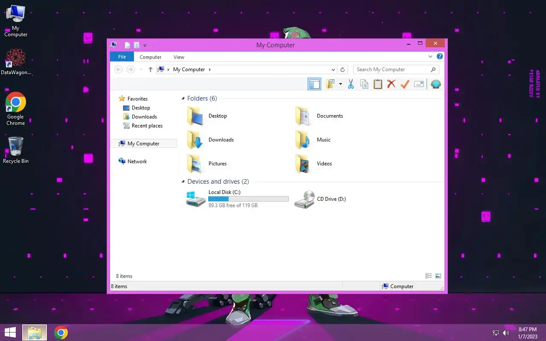Collapse the Folders (6) group

pyautogui.click(x=183, y=98)
